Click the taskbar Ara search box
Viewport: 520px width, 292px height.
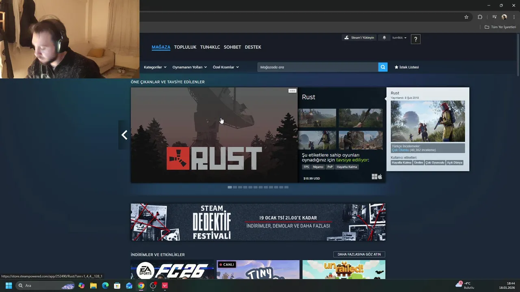(45, 286)
